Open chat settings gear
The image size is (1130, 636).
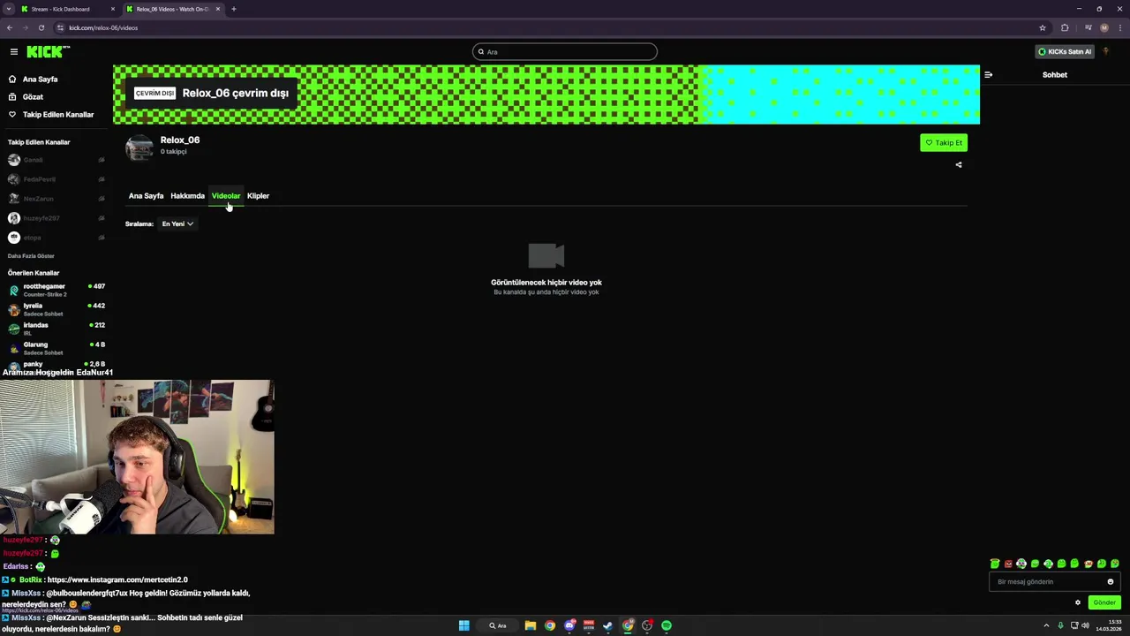point(1078,603)
